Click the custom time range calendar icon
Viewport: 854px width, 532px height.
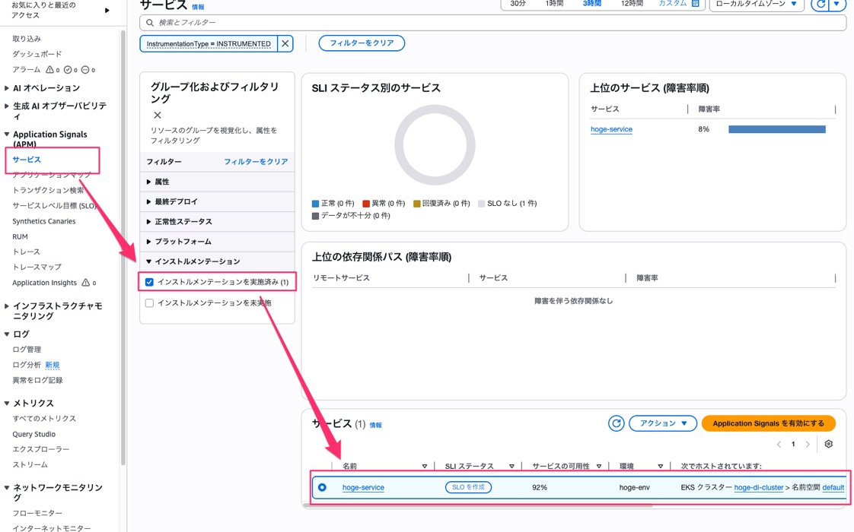[x=696, y=3]
